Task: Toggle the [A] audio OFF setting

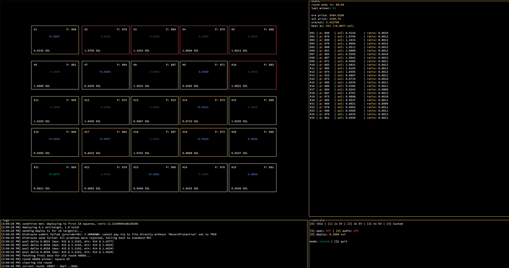Action: click(x=348, y=231)
